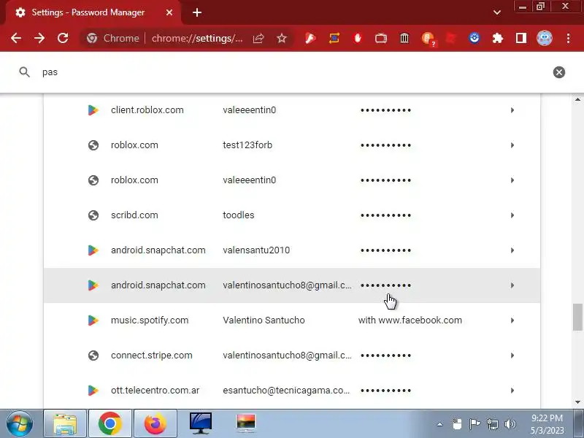Expand ott.telecentro.com.ar entry arrow
This screenshot has width=584, height=438.
[512, 391]
